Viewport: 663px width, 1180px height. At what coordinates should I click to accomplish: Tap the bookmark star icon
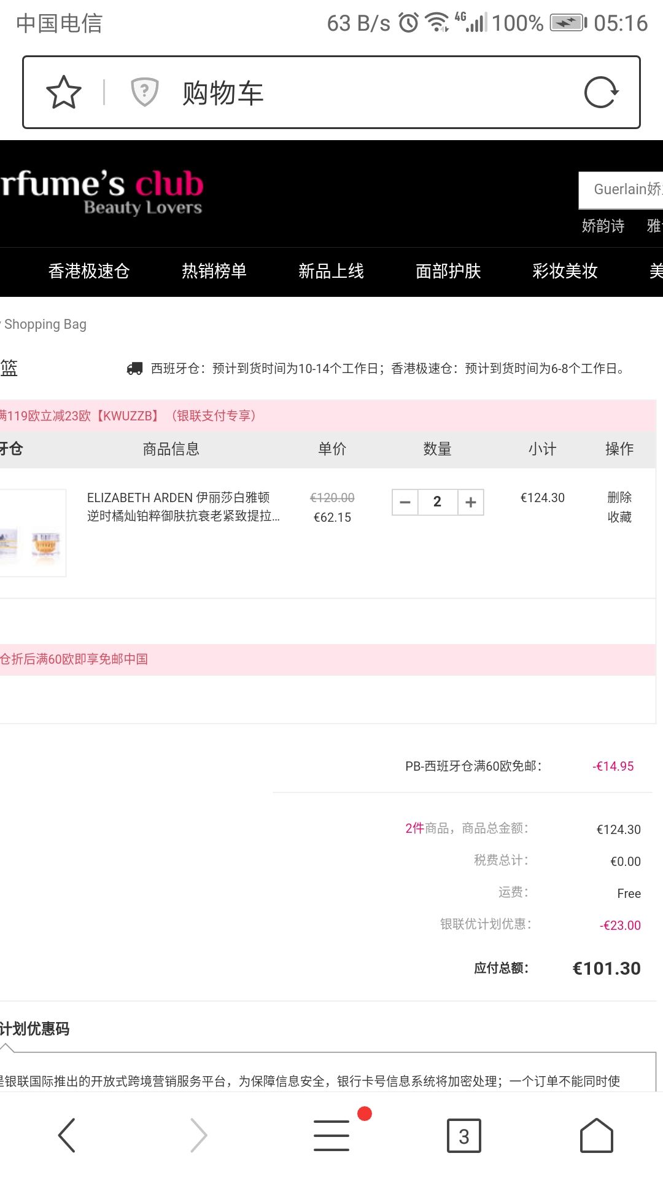click(x=64, y=92)
